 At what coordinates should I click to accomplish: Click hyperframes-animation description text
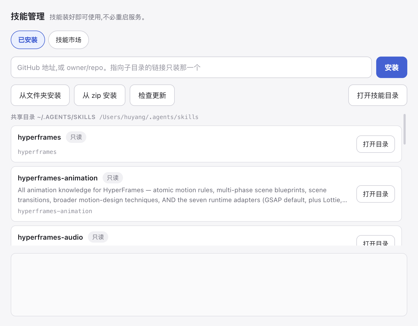(x=182, y=195)
